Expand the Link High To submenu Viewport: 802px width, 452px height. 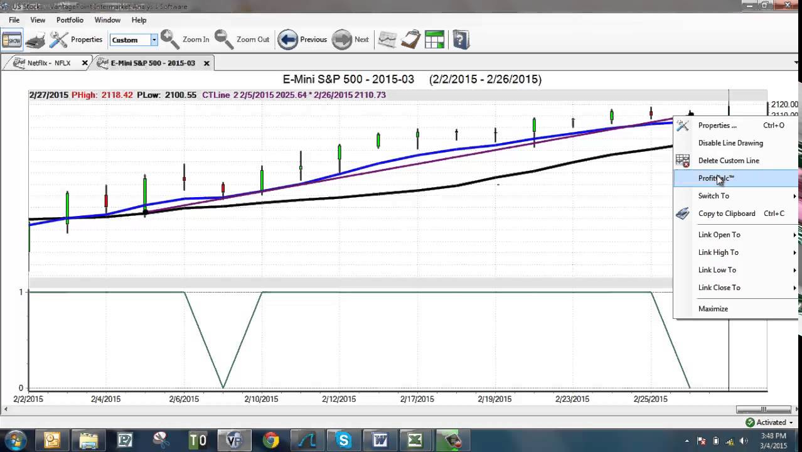(x=735, y=252)
